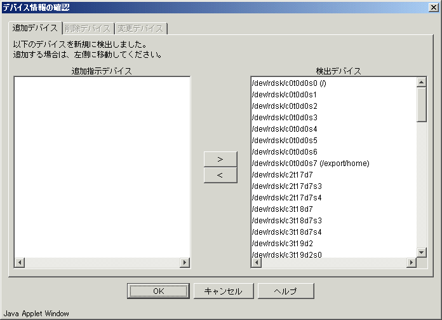Click inside the empty 追加指示デバイス list
This screenshot has width=442, height=320.
click(102, 165)
